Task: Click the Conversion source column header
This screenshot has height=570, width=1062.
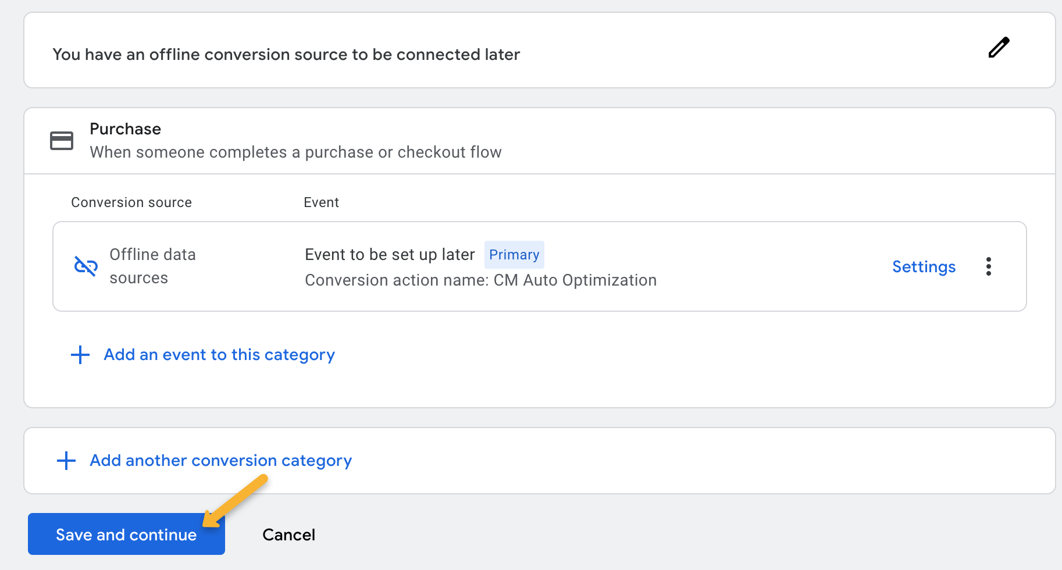Action: pyautogui.click(x=131, y=202)
